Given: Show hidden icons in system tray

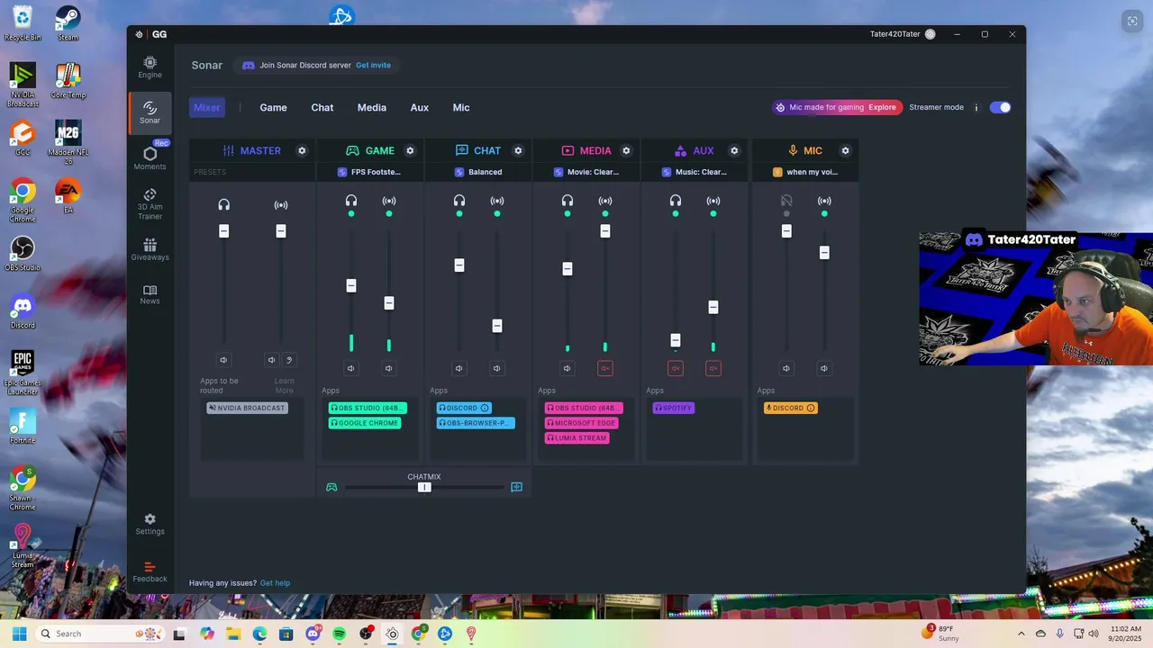Looking at the screenshot, I should [1021, 634].
